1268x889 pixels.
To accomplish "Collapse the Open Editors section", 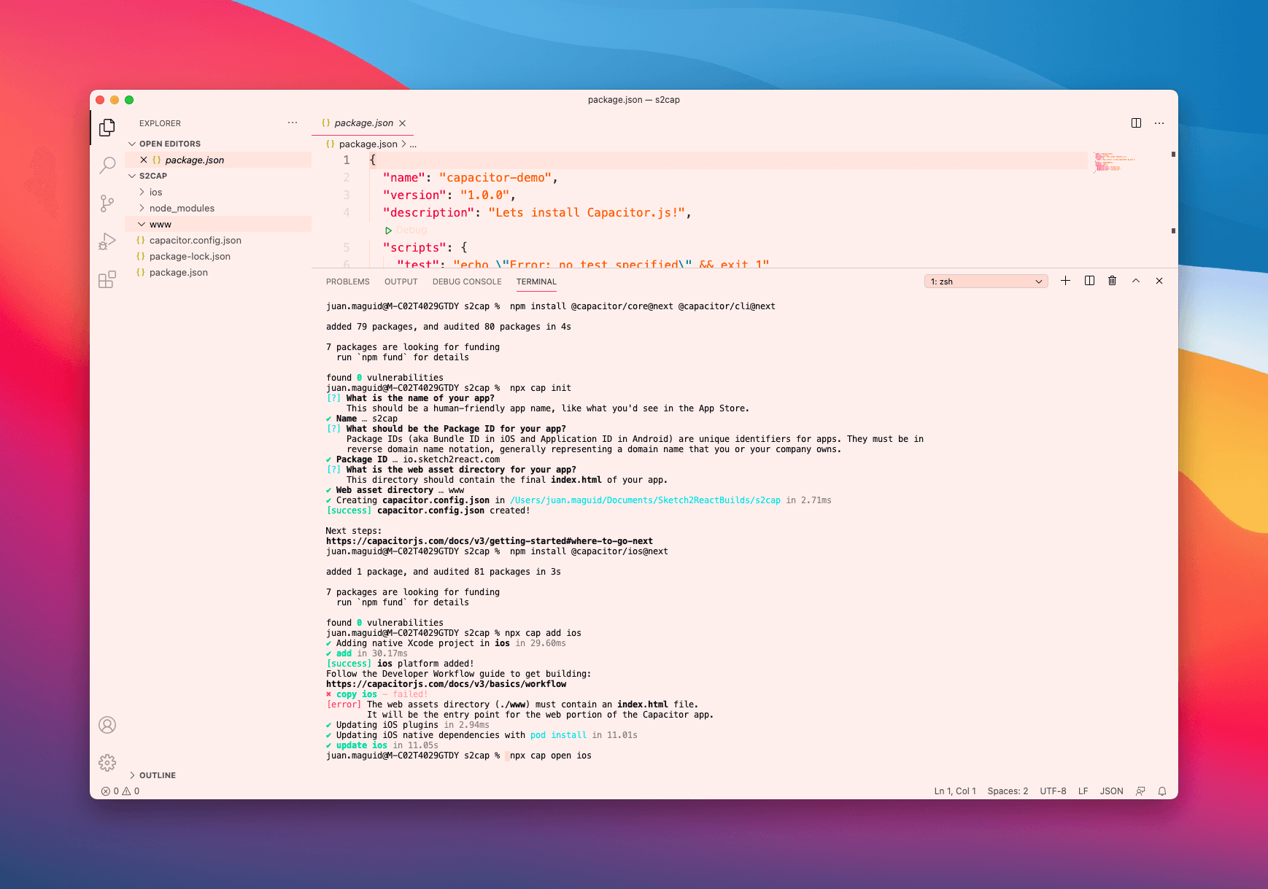I will [132, 144].
